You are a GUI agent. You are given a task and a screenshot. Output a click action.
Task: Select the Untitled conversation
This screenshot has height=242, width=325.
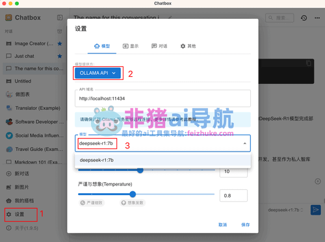(34, 81)
